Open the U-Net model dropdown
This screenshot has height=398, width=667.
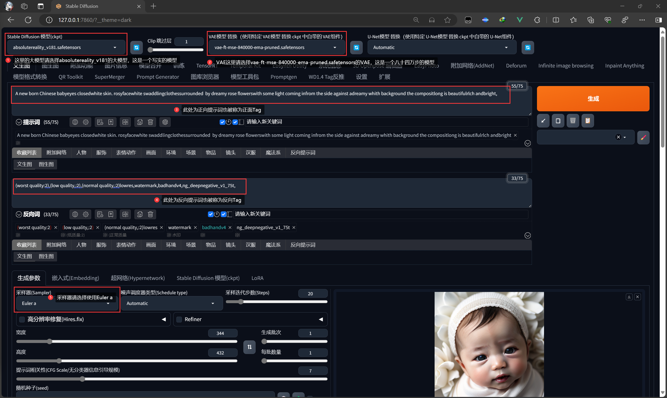[442, 47]
